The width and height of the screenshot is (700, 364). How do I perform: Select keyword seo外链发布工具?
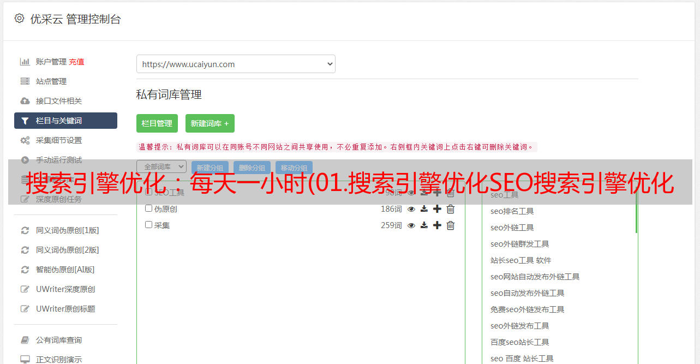click(519, 326)
